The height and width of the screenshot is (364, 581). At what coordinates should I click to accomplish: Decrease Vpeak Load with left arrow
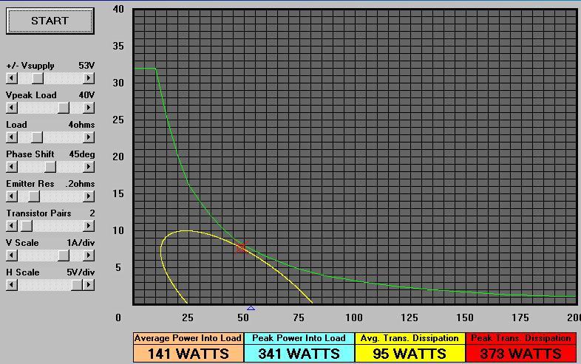[12, 108]
